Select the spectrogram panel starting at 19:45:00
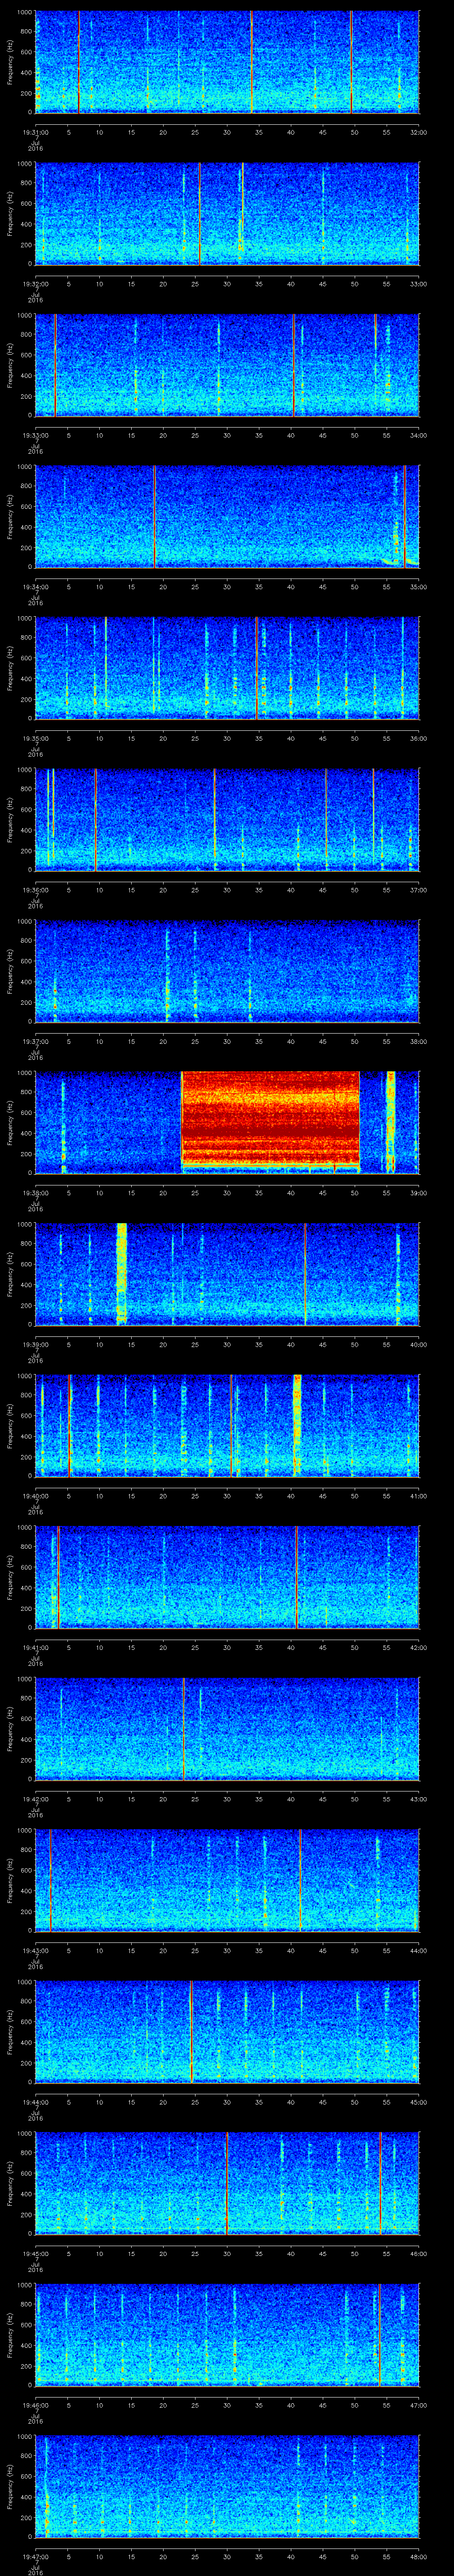The width and height of the screenshot is (454, 2576). 227,2183
